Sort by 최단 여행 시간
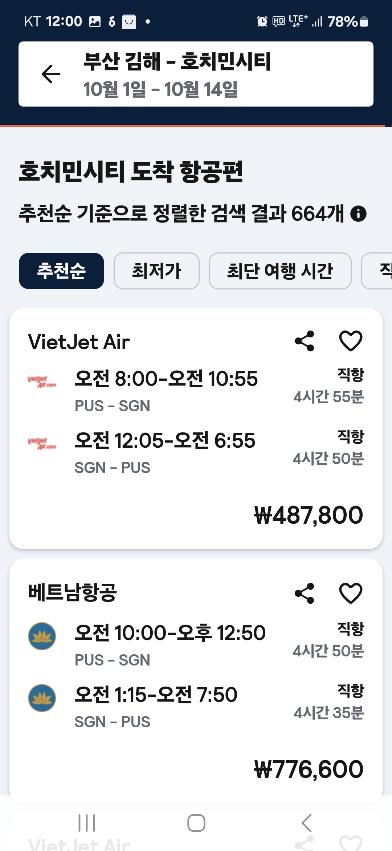 [x=280, y=271]
